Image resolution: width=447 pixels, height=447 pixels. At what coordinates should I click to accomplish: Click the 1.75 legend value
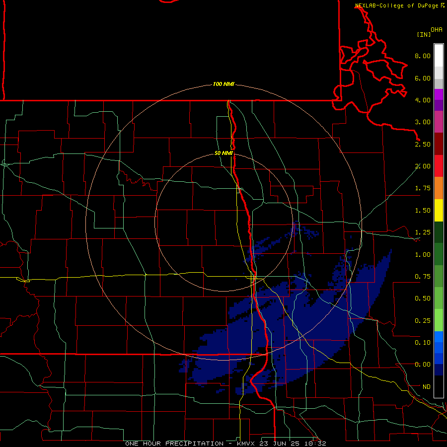(x=423, y=188)
